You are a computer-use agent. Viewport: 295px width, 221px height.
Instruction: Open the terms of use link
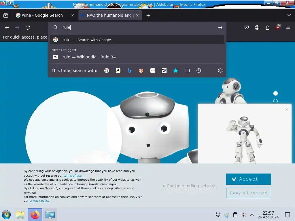72,176
